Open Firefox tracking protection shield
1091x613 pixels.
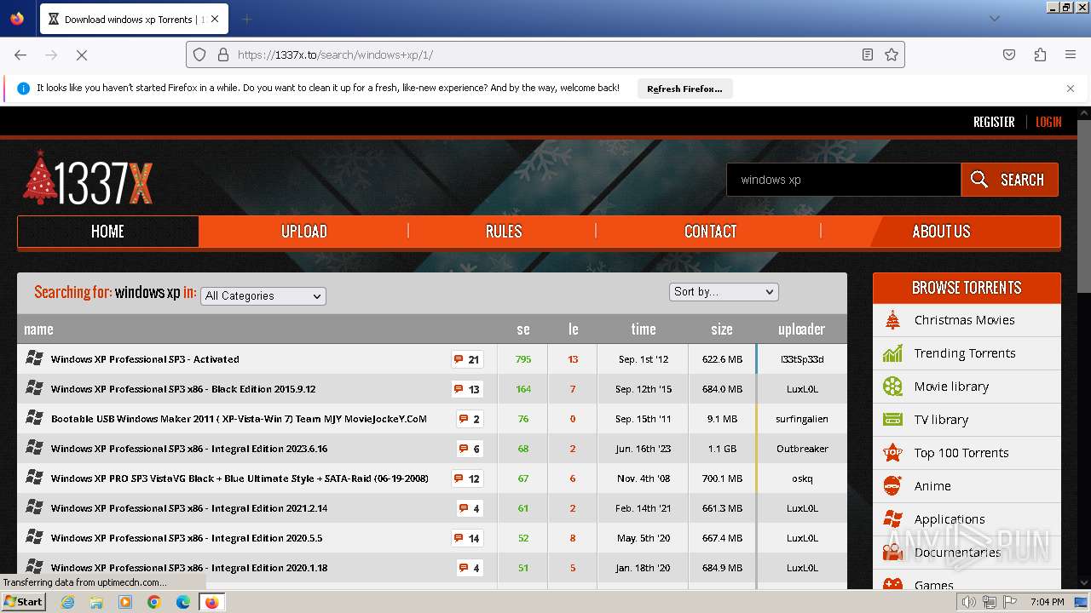coord(199,54)
